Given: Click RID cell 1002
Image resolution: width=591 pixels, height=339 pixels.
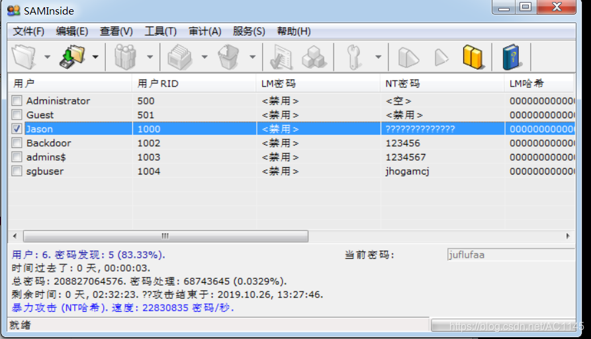Looking at the screenshot, I should pyautogui.click(x=149, y=143).
